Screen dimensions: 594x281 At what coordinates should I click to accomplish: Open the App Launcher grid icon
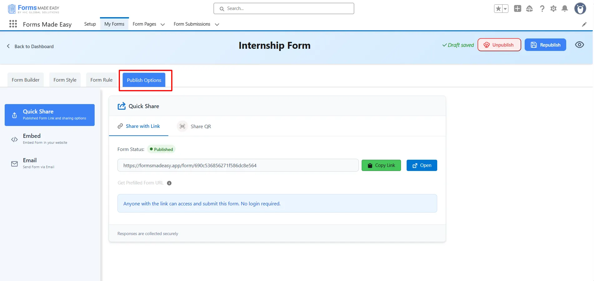click(13, 24)
